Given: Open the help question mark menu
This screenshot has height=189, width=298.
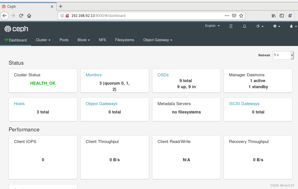Looking at the screenshot, I should pos(260,26).
